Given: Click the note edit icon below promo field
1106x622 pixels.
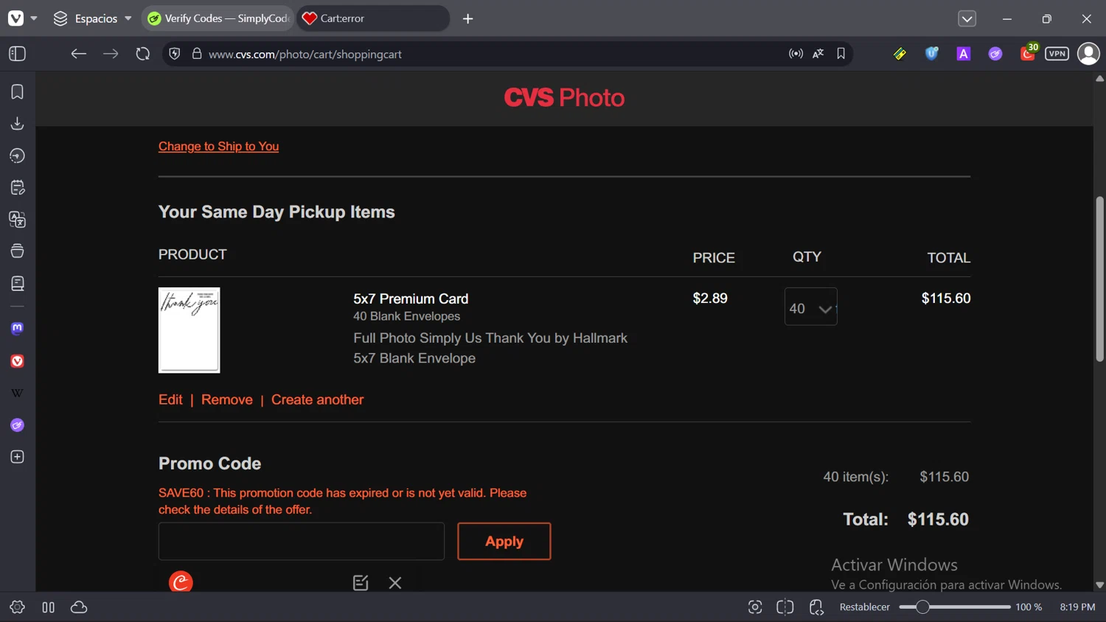Looking at the screenshot, I should [x=361, y=583].
